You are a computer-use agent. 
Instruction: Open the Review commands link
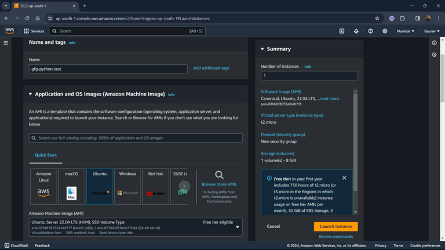[x=335, y=236]
